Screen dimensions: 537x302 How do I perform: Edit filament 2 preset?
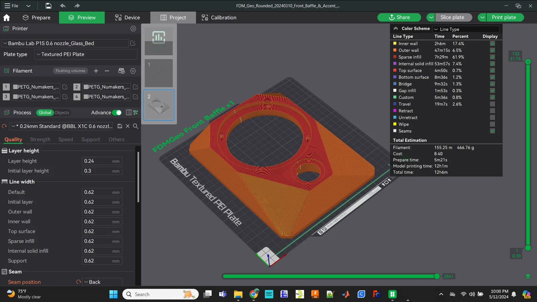point(136,87)
